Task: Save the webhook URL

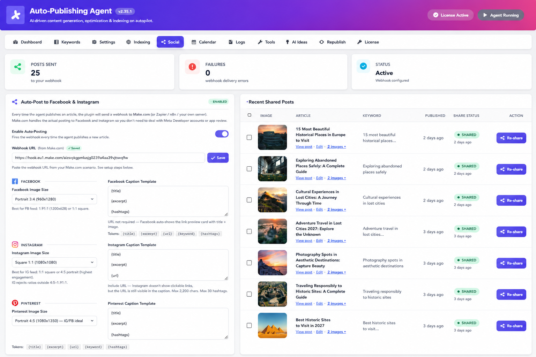Action: [218, 158]
